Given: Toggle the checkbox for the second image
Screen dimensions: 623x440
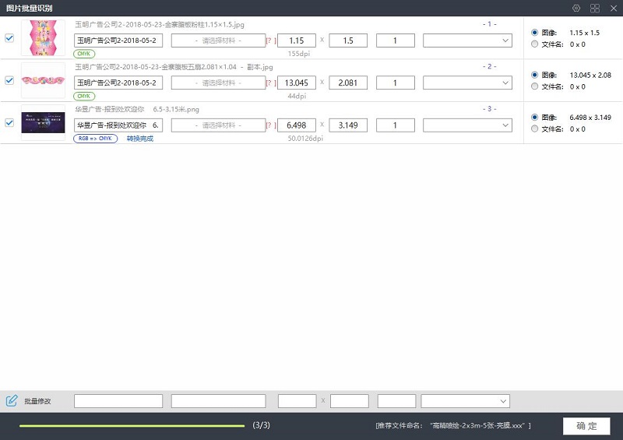Looking at the screenshot, I should coord(9,80).
